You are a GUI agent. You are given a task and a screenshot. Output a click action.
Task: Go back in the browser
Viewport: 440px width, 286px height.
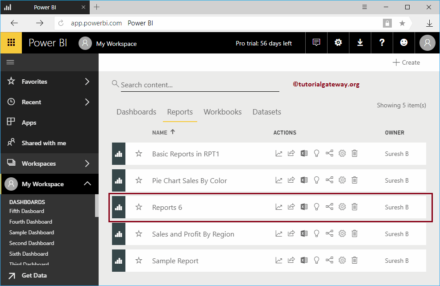[x=14, y=23]
